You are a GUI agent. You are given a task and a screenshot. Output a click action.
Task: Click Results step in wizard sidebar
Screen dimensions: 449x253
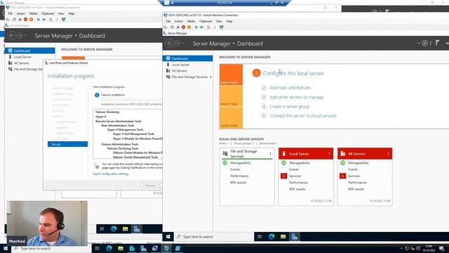click(67, 144)
